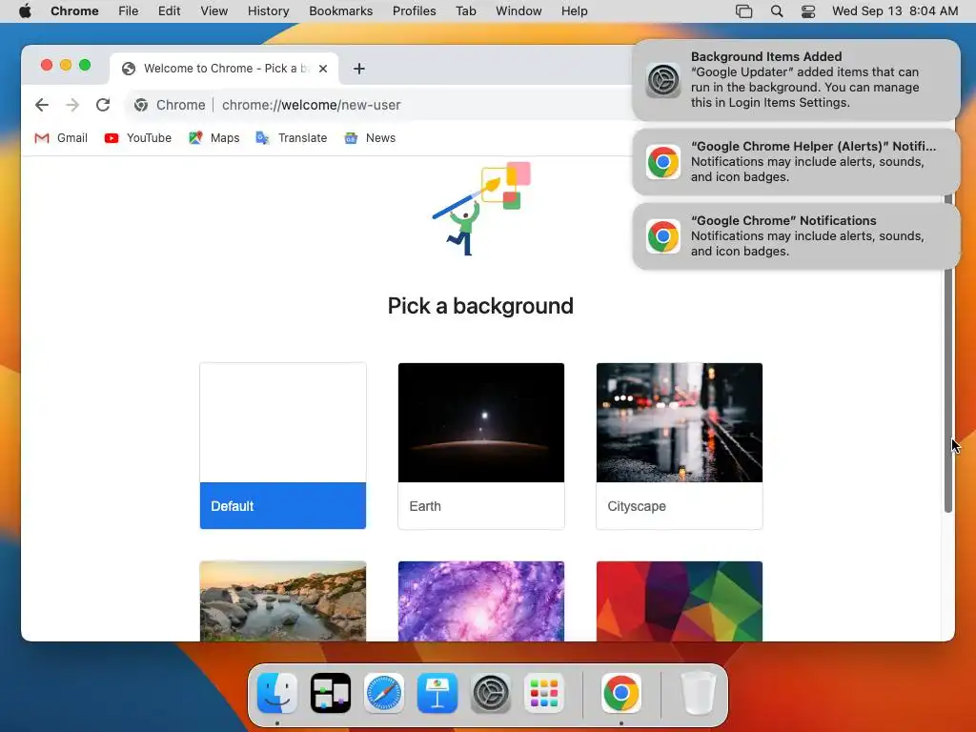Screen dimensions: 976x732
Task: Open Mission Control from the Dock
Action: (331, 693)
